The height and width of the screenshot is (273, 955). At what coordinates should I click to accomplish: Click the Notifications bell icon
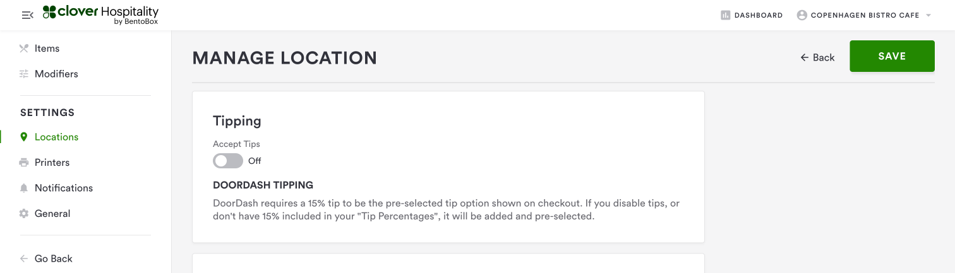24,188
